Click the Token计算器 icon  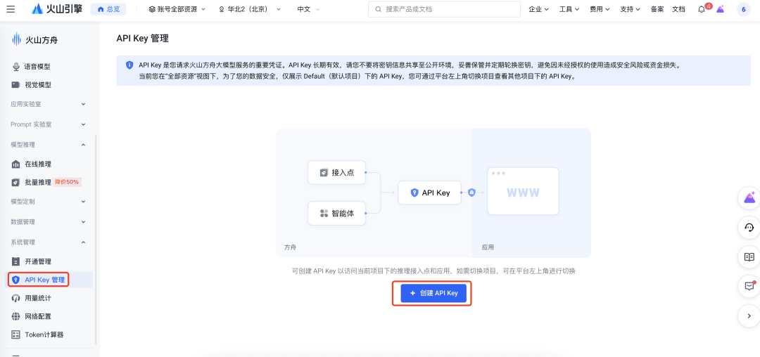(x=16, y=335)
